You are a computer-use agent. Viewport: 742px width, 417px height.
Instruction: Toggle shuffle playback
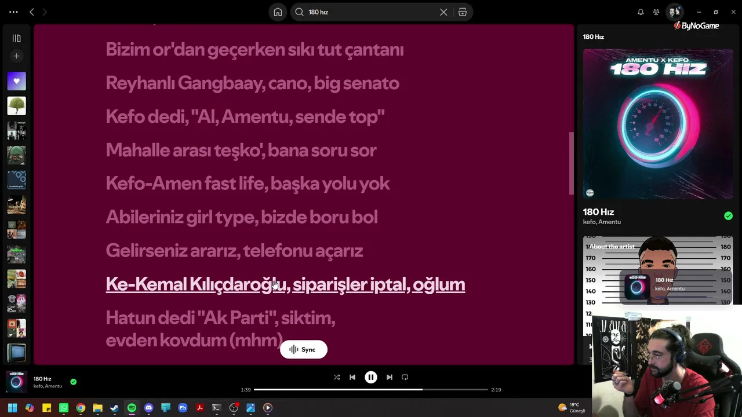tap(337, 377)
